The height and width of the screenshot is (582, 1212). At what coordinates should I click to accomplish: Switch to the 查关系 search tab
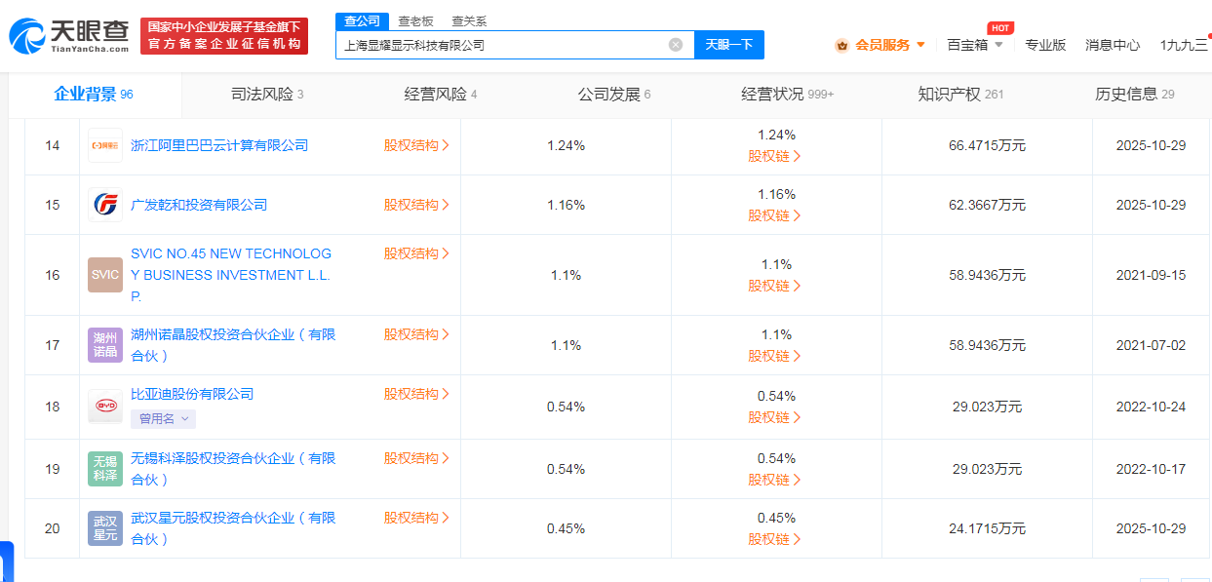pos(469,21)
